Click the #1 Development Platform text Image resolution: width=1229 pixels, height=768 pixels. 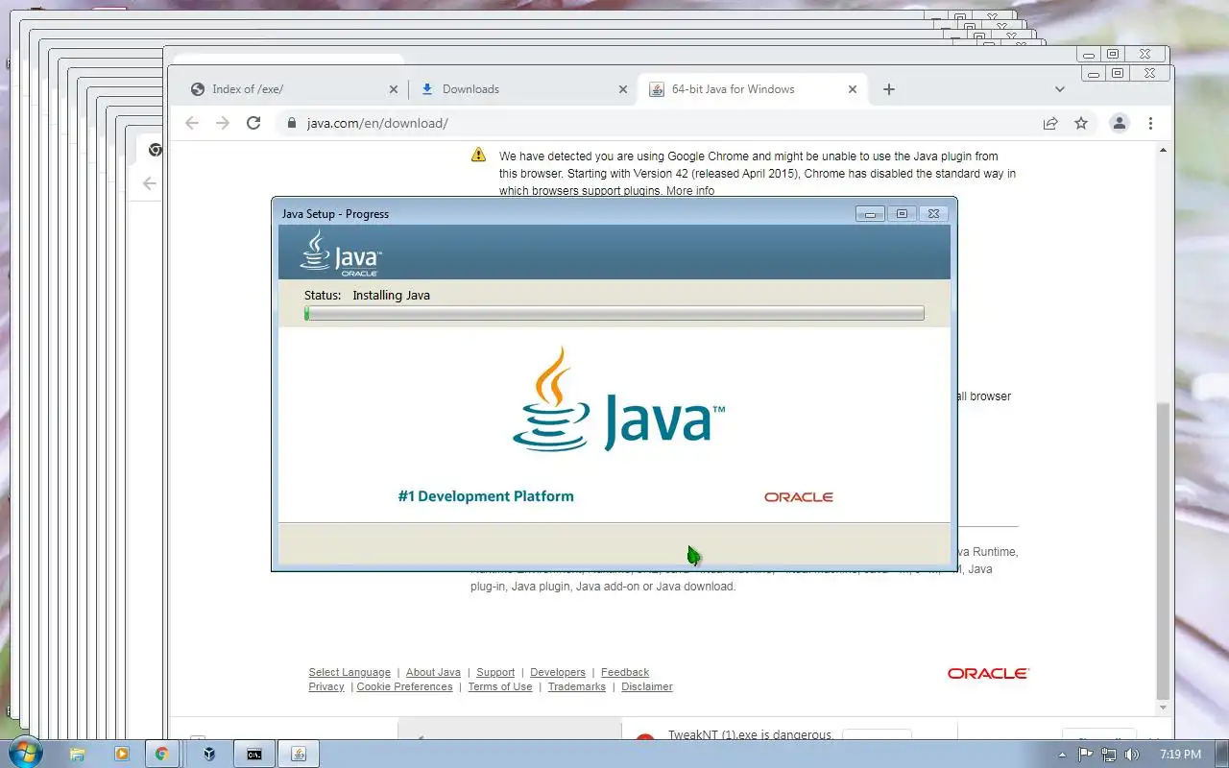486,496
